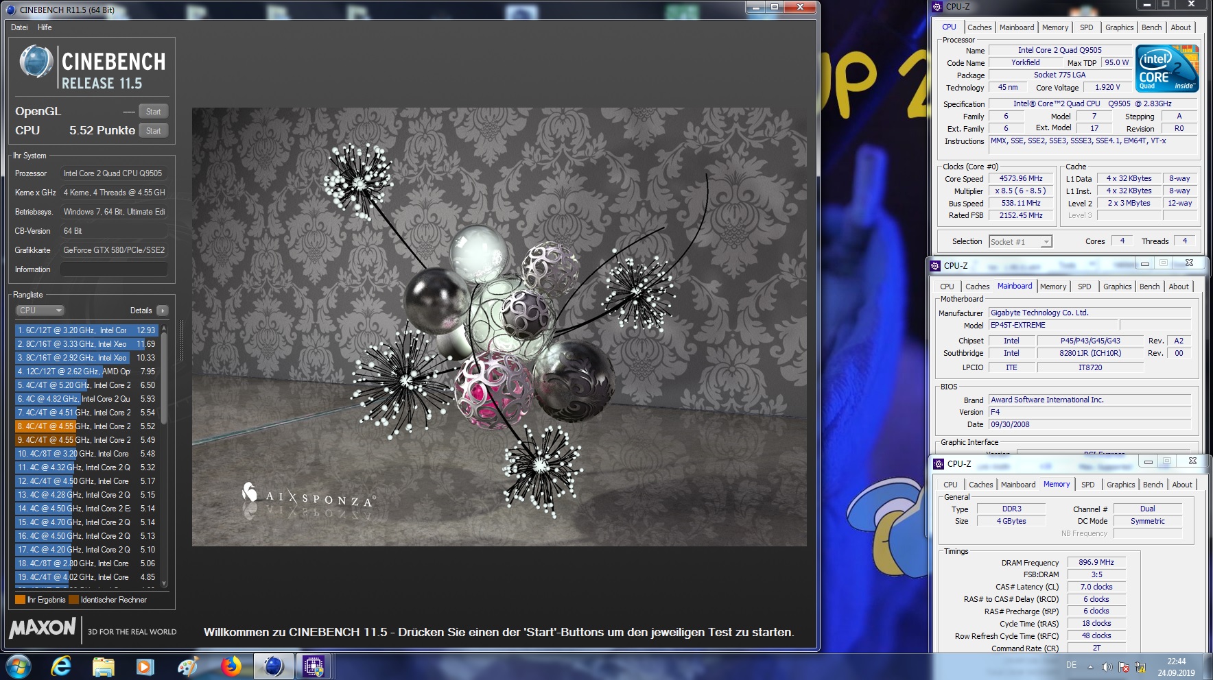Switch to Caches tab in Memory CPU-Z window
Viewport: 1213px width, 680px height.
[980, 485]
